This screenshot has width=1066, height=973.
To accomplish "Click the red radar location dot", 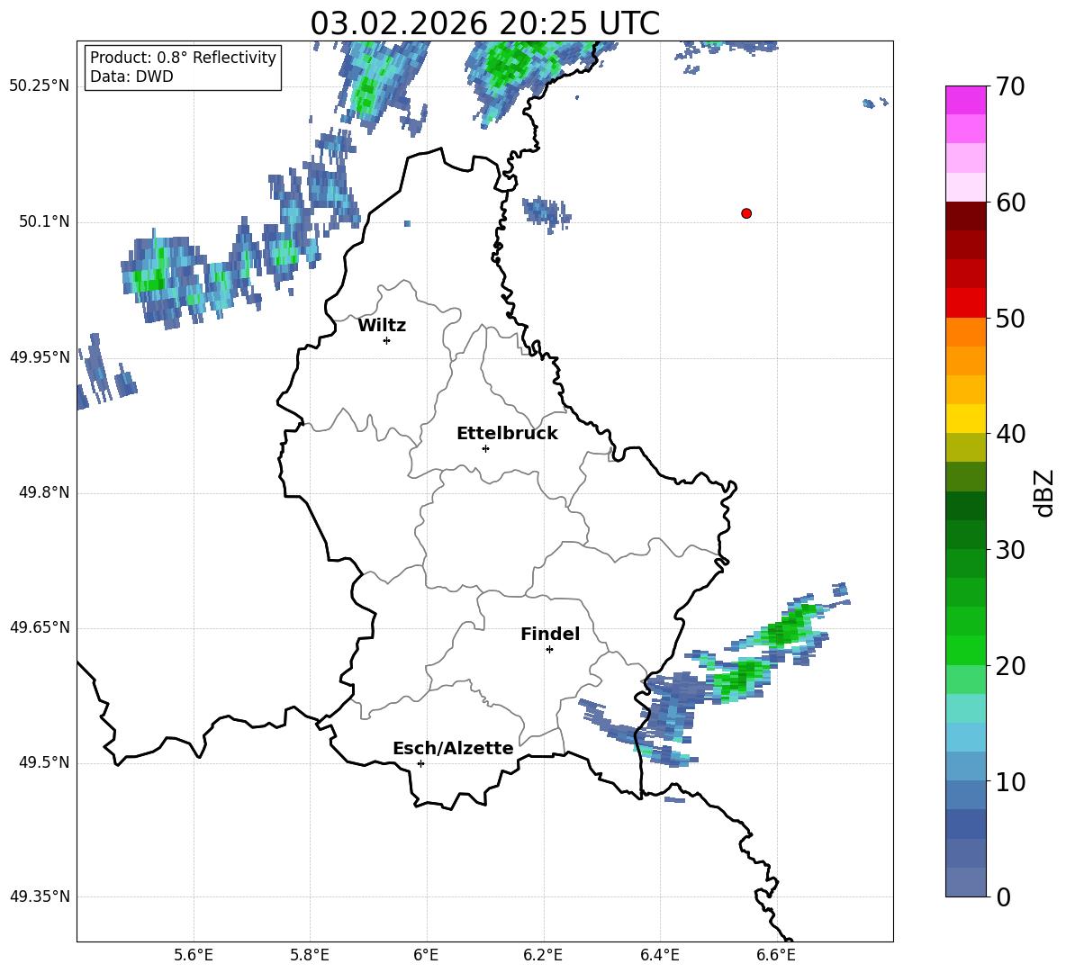I will tap(746, 213).
